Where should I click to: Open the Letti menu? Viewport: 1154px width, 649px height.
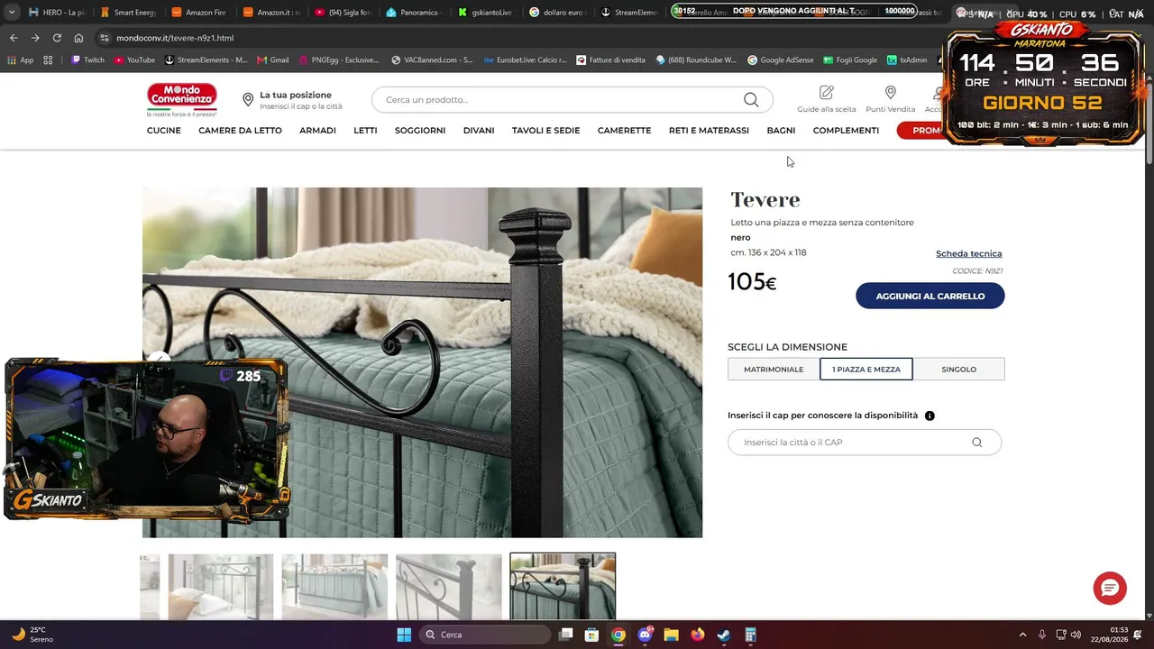click(x=365, y=131)
